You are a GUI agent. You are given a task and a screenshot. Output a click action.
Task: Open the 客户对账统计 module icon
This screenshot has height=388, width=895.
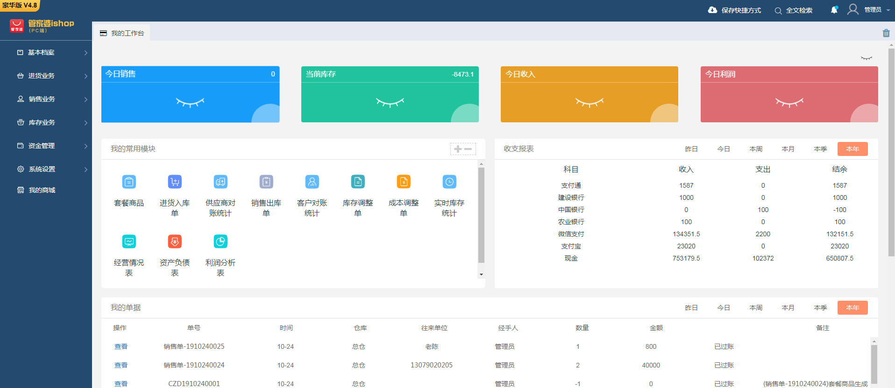[x=312, y=182]
